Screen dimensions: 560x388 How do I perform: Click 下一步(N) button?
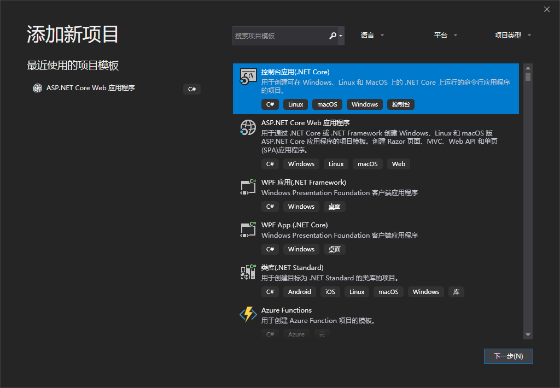(x=508, y=356)
